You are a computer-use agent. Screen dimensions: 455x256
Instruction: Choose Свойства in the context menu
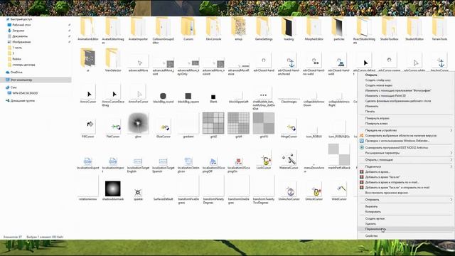click(405, 236)
